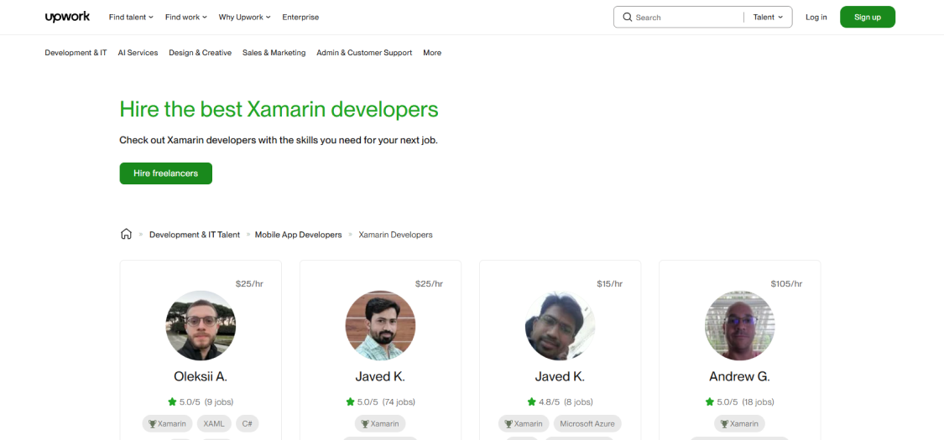Open the Talent search type dropdown
Viewport: 944px width, 440px height.
(768, 18)
